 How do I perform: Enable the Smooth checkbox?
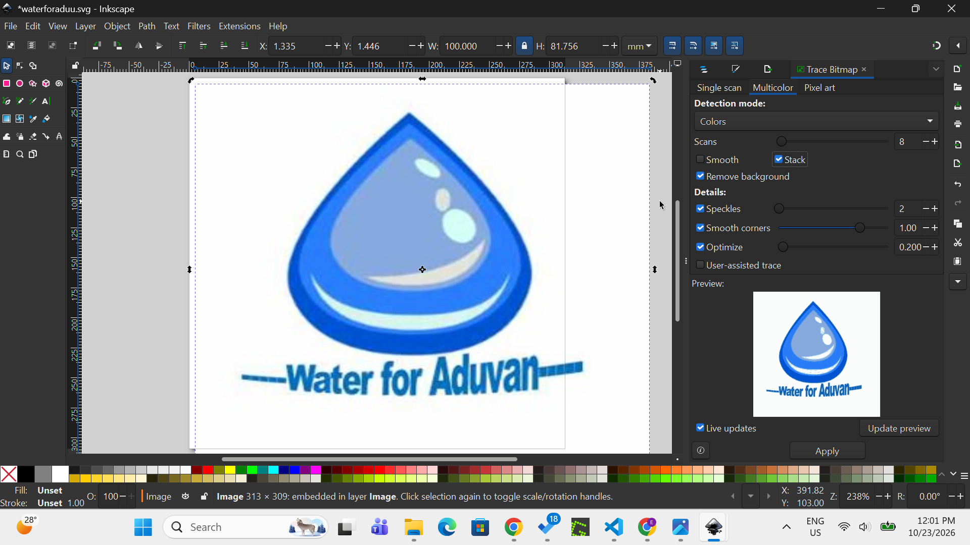coord(700,159)
